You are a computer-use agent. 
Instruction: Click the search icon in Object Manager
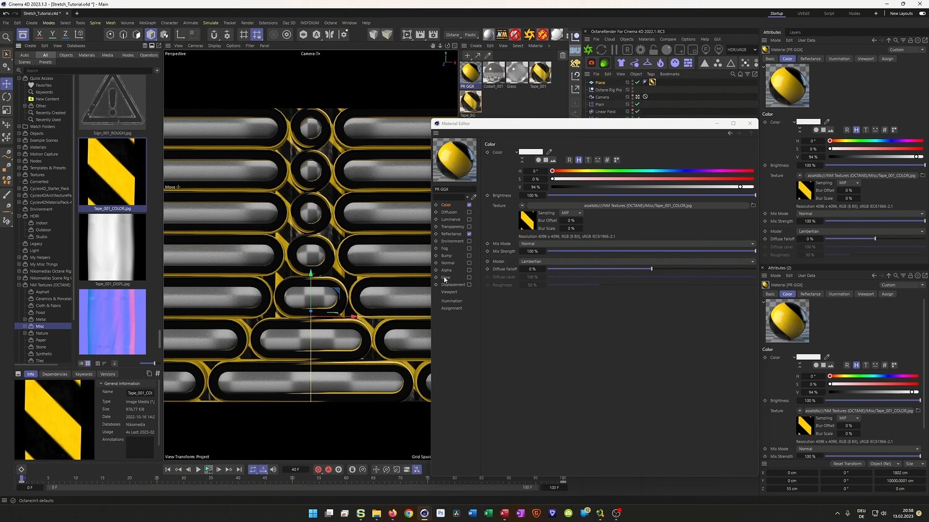pyautogui.click(x=733, y=74)
